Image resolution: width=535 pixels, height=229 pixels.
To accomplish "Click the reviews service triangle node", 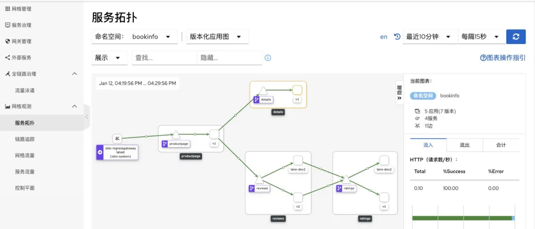I will [259, 179].
